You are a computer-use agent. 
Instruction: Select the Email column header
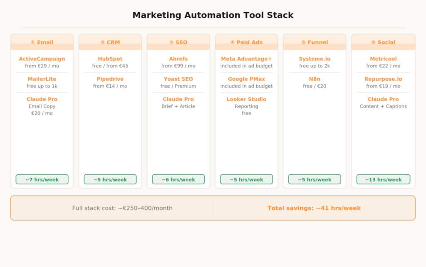tap(42, 42)
